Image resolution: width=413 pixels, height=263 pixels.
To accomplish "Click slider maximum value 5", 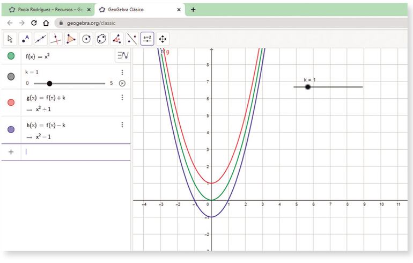I will coord(112,83).
